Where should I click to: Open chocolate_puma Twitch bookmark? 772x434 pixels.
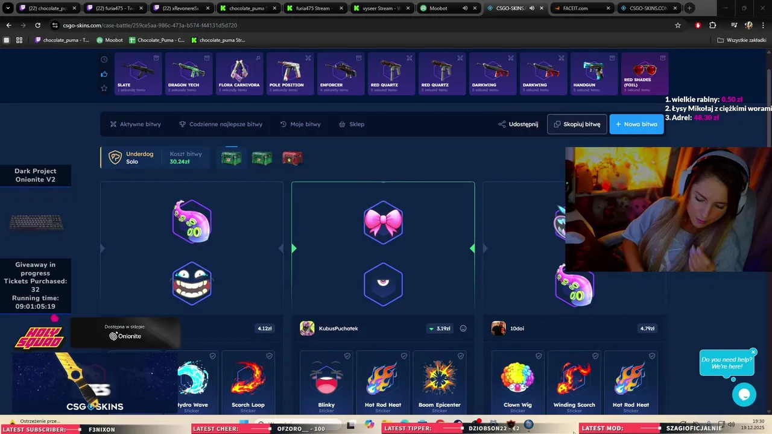point(62,40)
